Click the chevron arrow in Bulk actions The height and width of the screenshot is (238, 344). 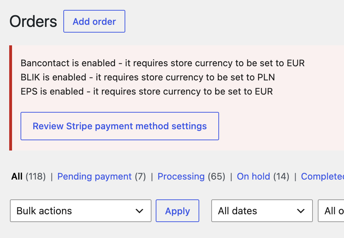pyautogui.click(x=139, y=211)
